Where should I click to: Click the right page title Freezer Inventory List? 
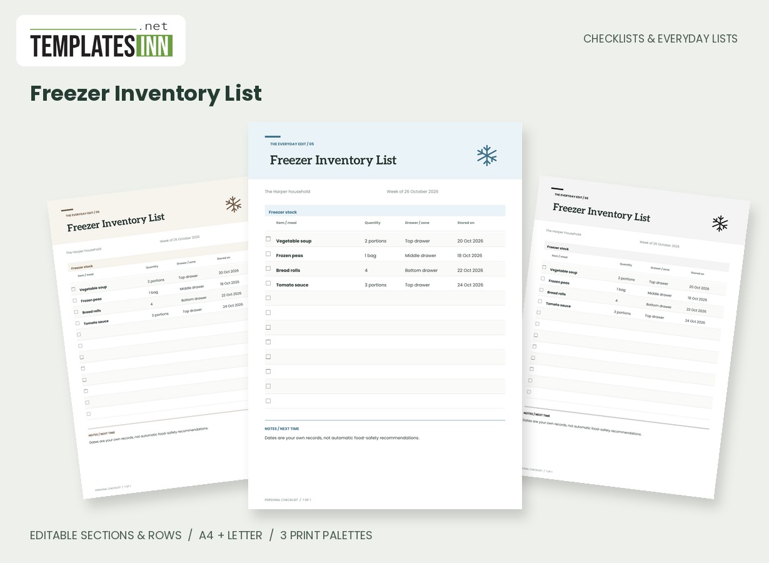pos(601,213)
